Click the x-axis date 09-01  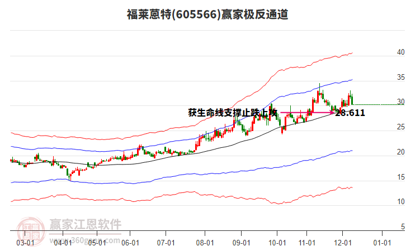click(x=241, y=243)
